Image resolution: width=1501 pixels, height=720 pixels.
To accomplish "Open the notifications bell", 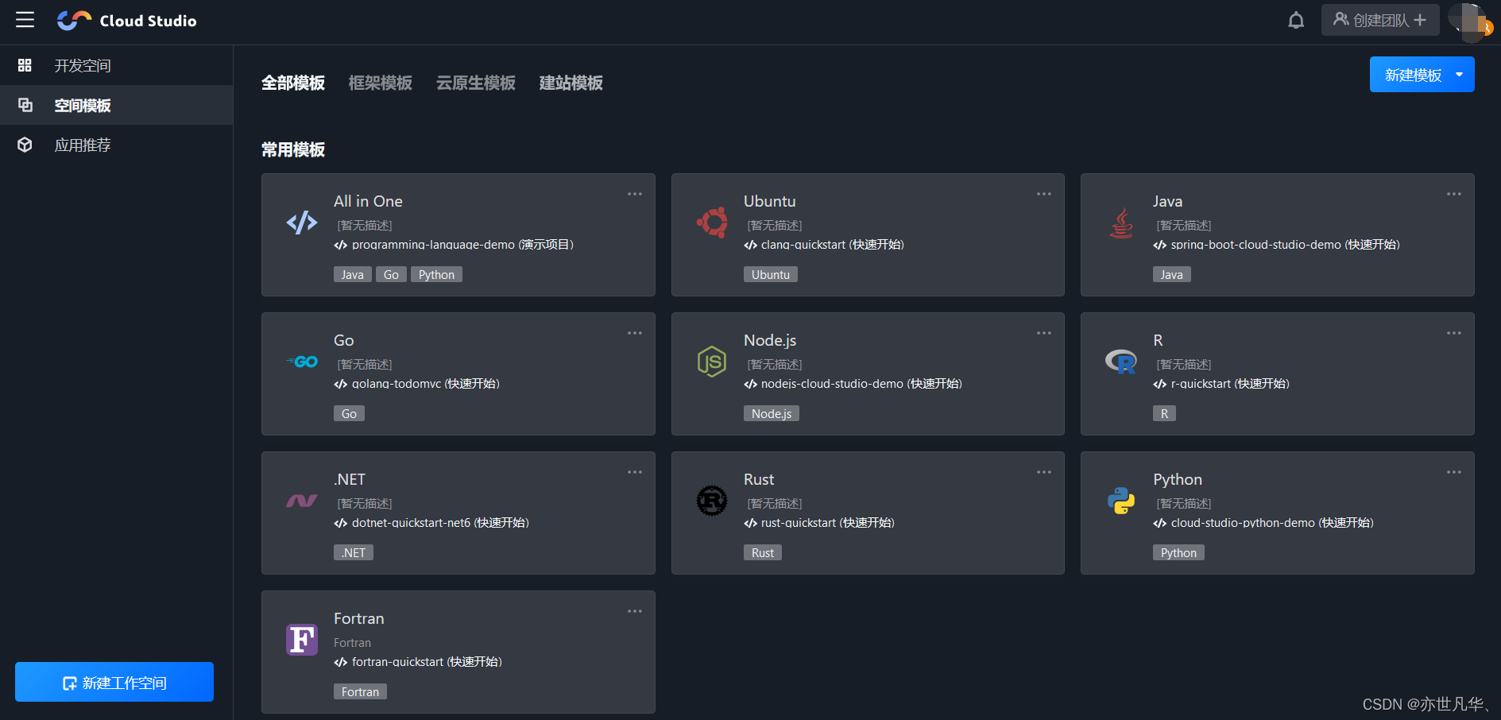I will tap(1296, 20).
